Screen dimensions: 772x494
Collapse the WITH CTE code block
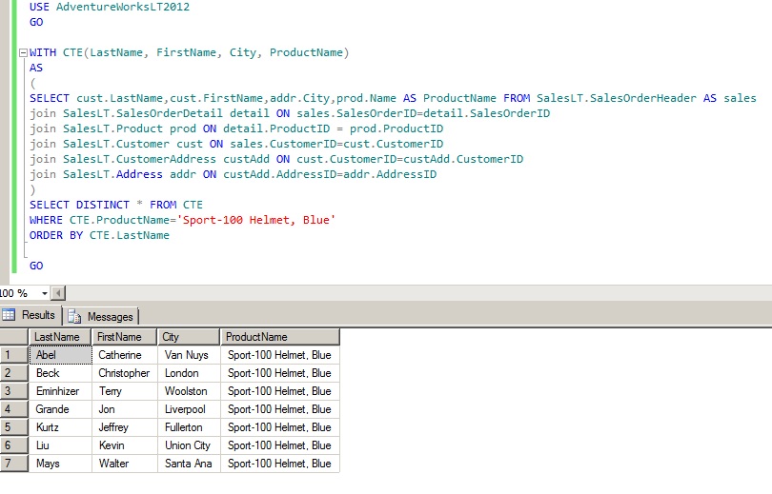click(x=23, y=52)
